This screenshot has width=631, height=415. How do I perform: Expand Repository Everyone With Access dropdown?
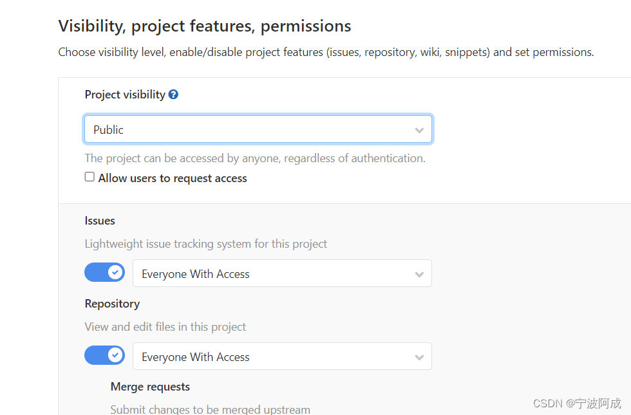[x=282, y=356]
